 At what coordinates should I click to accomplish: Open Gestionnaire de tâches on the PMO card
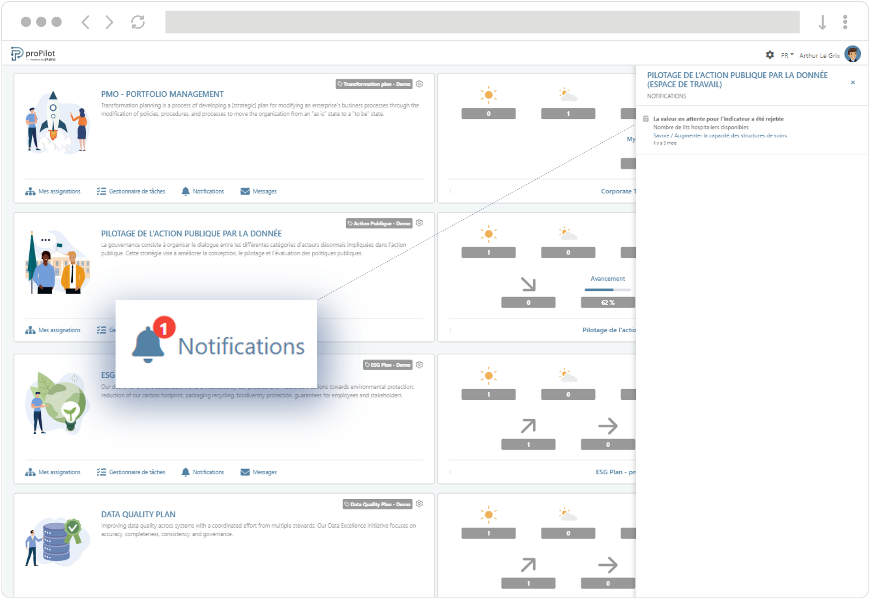(131, 191)
